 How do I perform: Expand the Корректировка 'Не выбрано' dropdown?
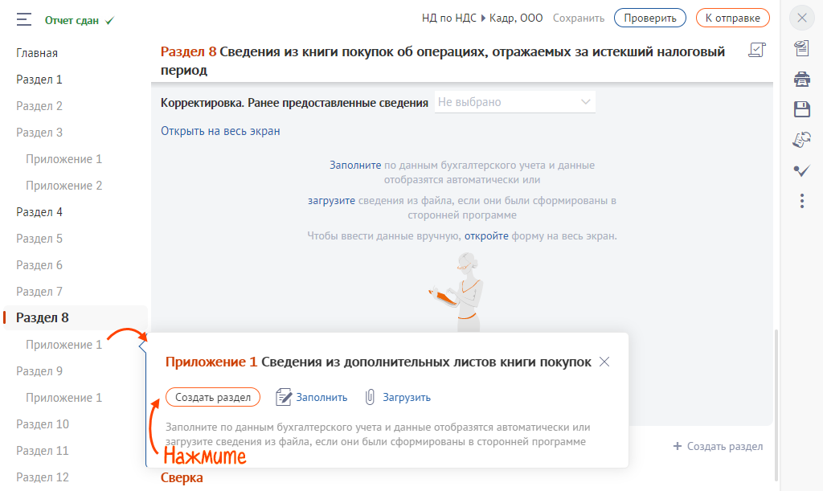pyautogui.click(x=514, y=102)
